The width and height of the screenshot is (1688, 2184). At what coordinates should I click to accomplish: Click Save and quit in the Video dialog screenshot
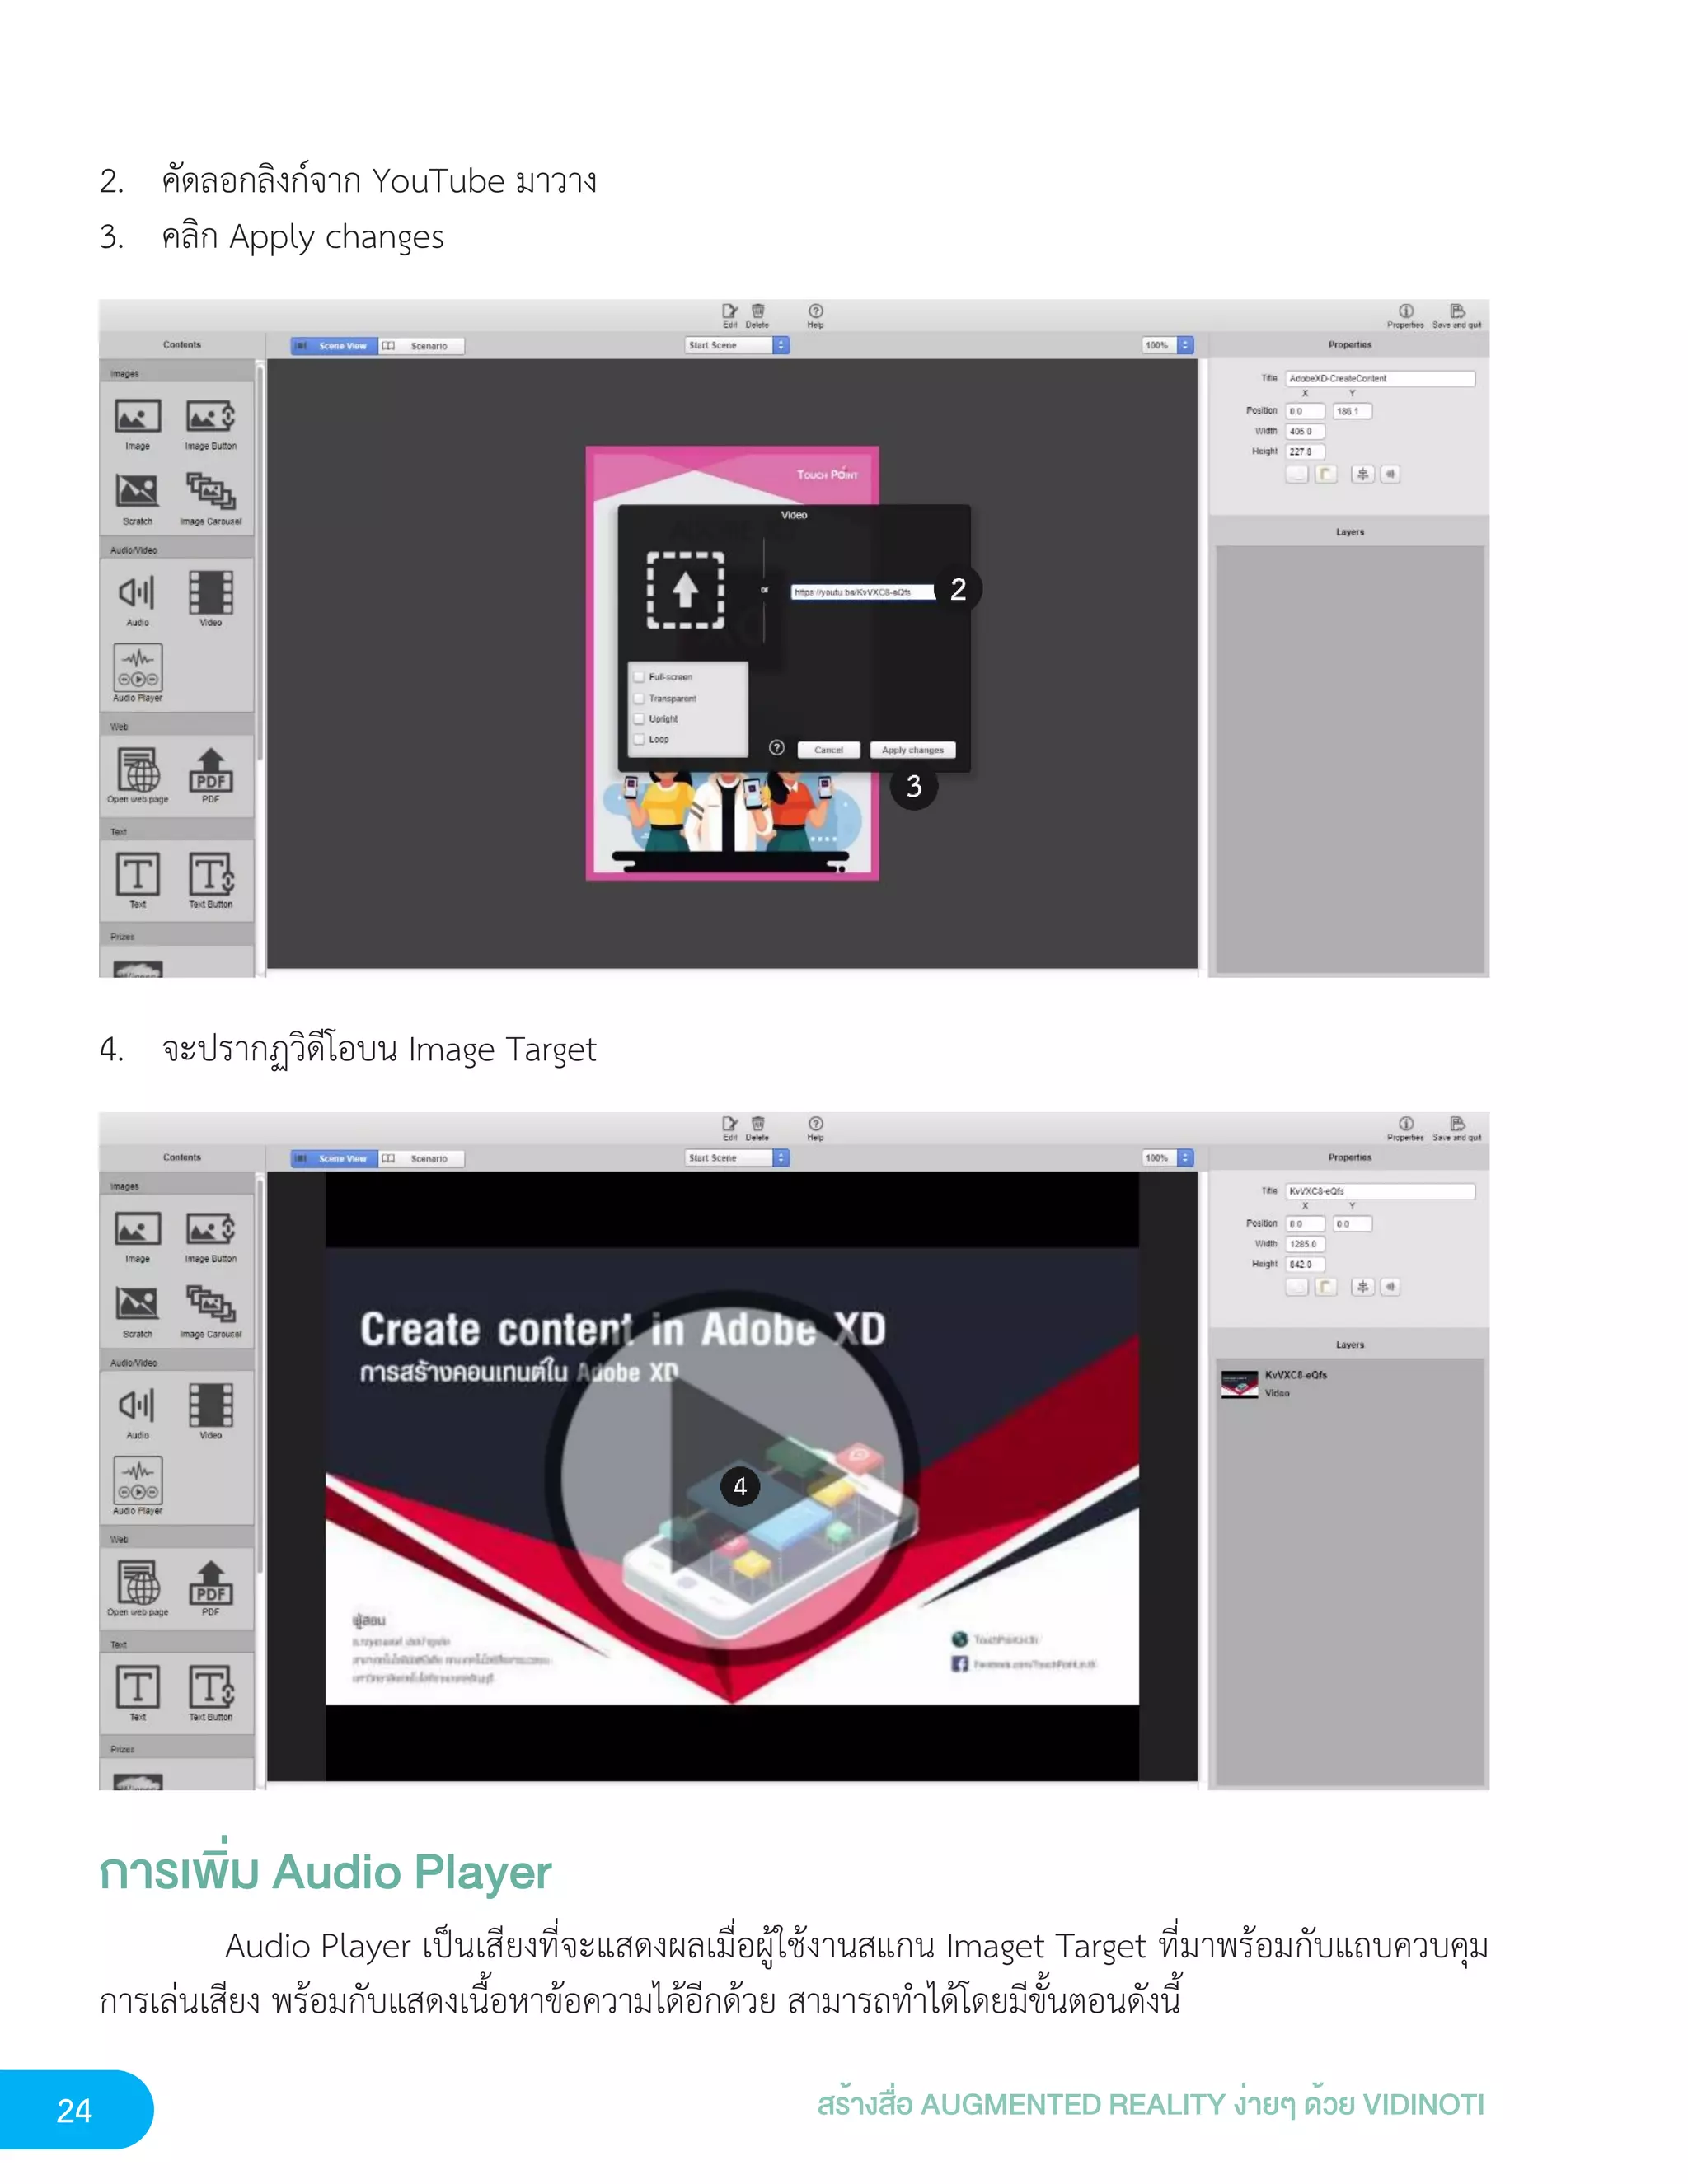pyautogui.click(x=1457, y=316)
